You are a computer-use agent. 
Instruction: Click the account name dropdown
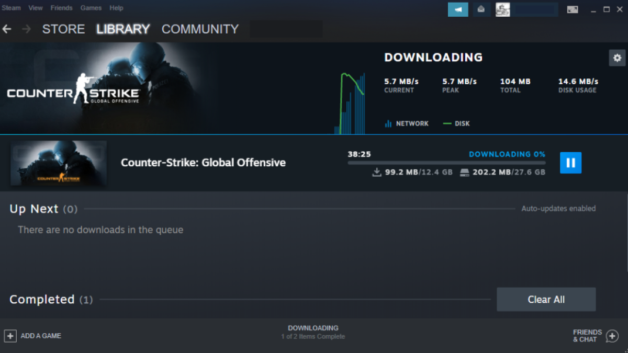(x=534, y=9)
